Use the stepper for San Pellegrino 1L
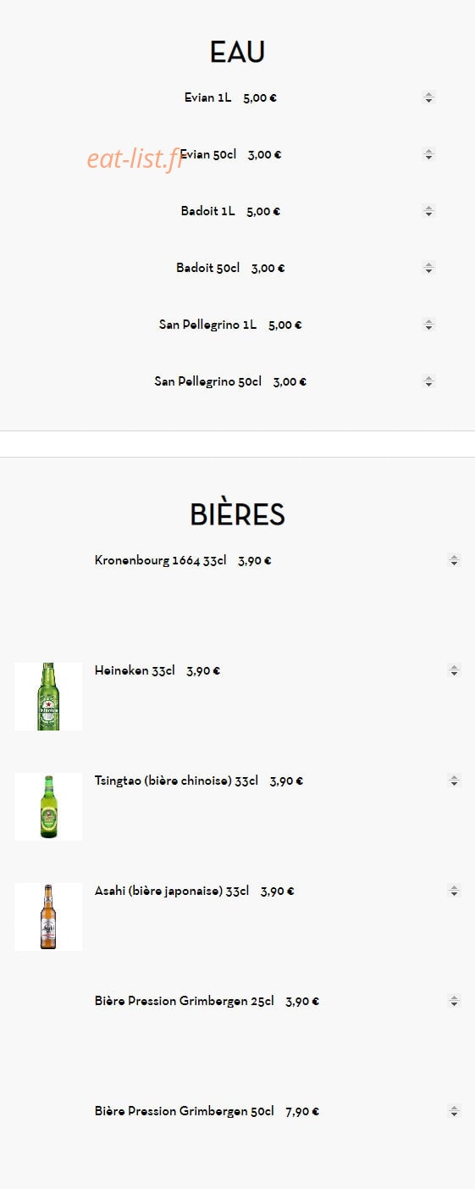This screenshot has height=1189, width=475. pos(428,325)
